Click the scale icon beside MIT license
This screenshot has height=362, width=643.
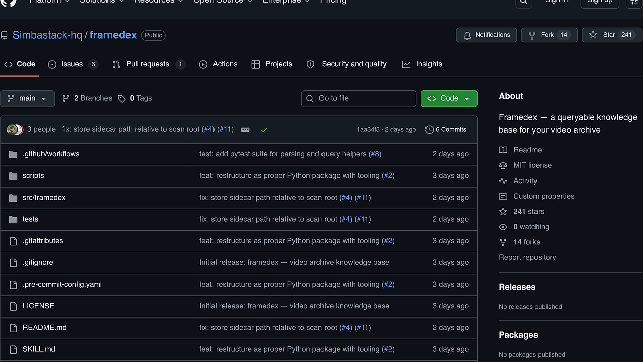pos(503,165)
